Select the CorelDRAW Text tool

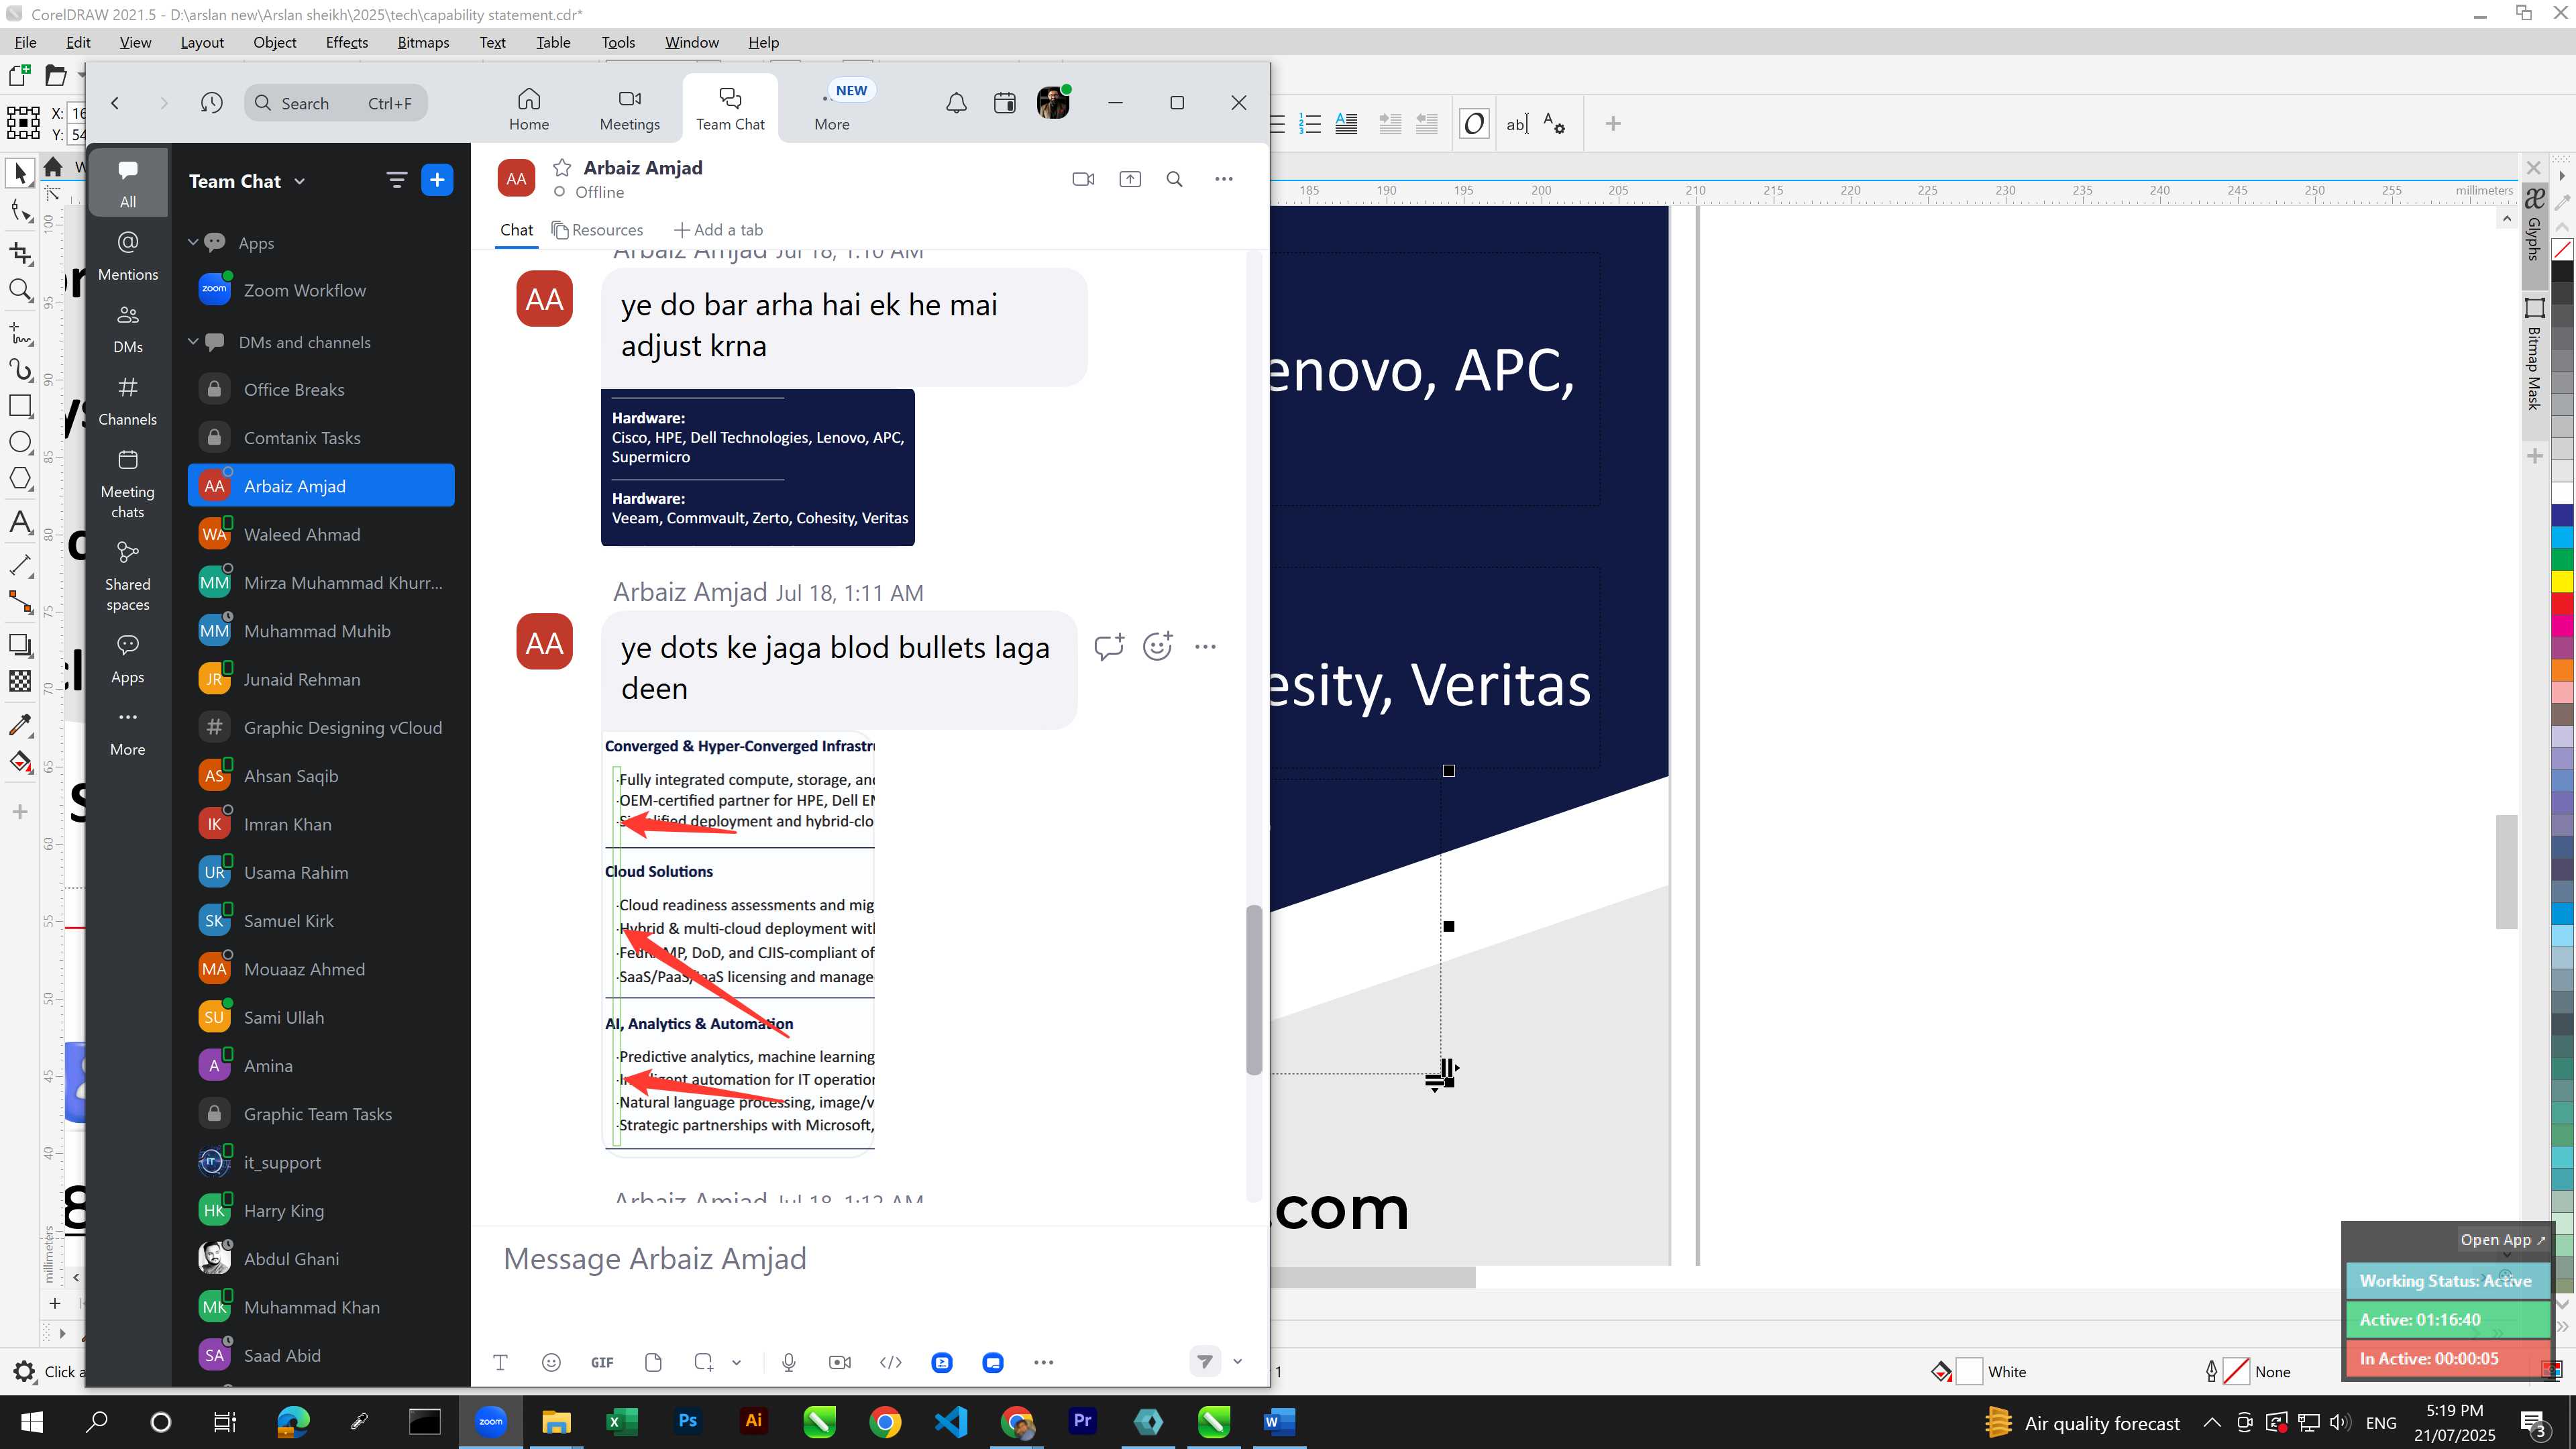[20, 522]
